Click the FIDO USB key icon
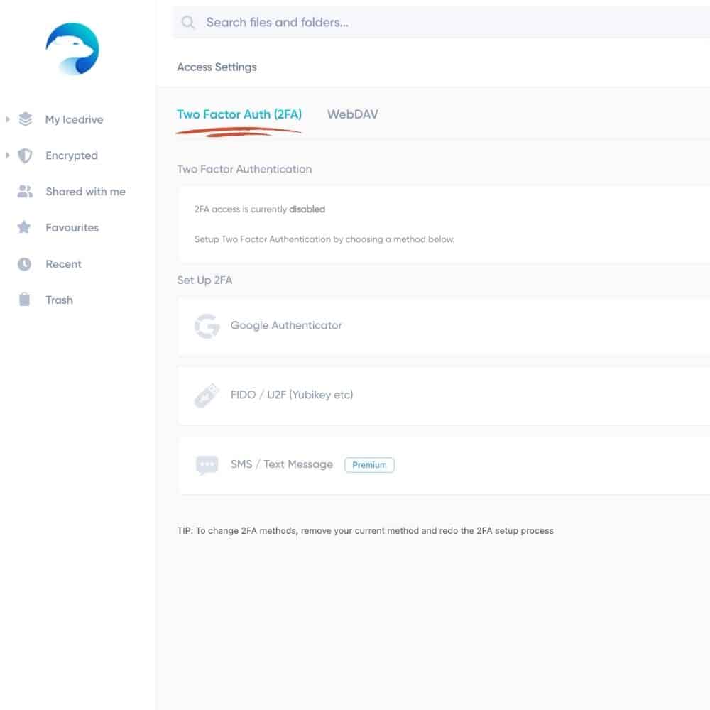 [207, 395]
